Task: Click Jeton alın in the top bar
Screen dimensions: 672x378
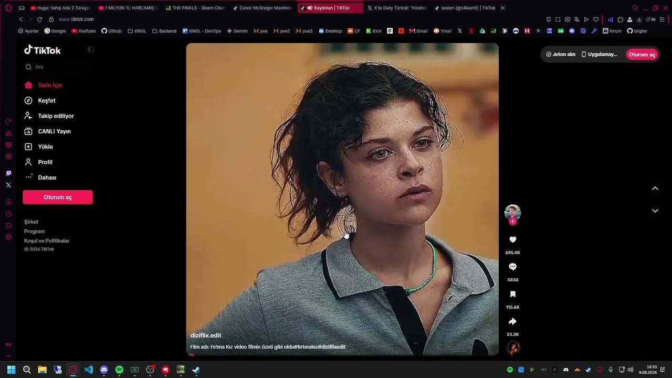Action: point(561,55)
